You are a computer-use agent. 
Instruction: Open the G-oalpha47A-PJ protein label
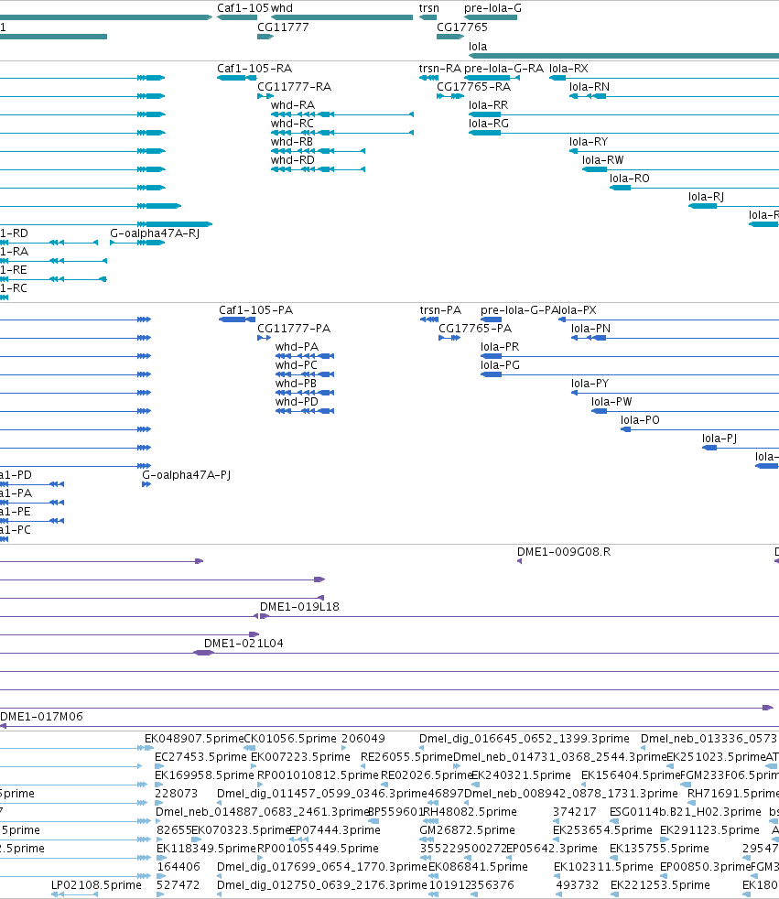pyautogui.click(x=187, y=475)
